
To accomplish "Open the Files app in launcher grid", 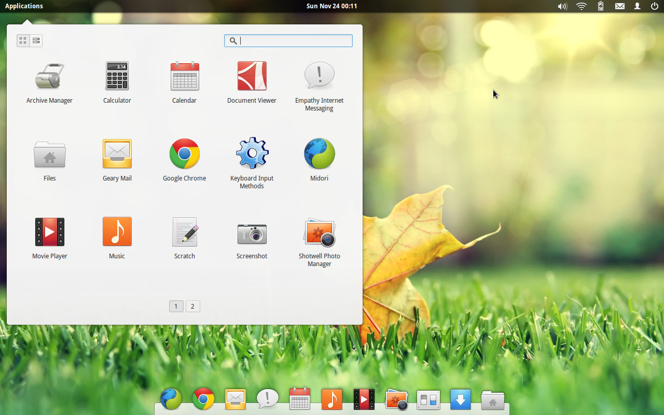I will [x=49, y=154].
